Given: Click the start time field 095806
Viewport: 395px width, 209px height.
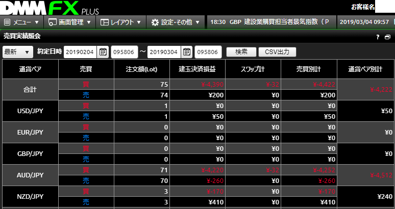Looking at the screenshot, I should coord(124,51).
